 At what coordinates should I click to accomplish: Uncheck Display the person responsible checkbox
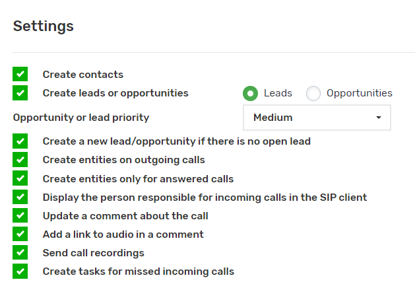click(x=20, y=197)
